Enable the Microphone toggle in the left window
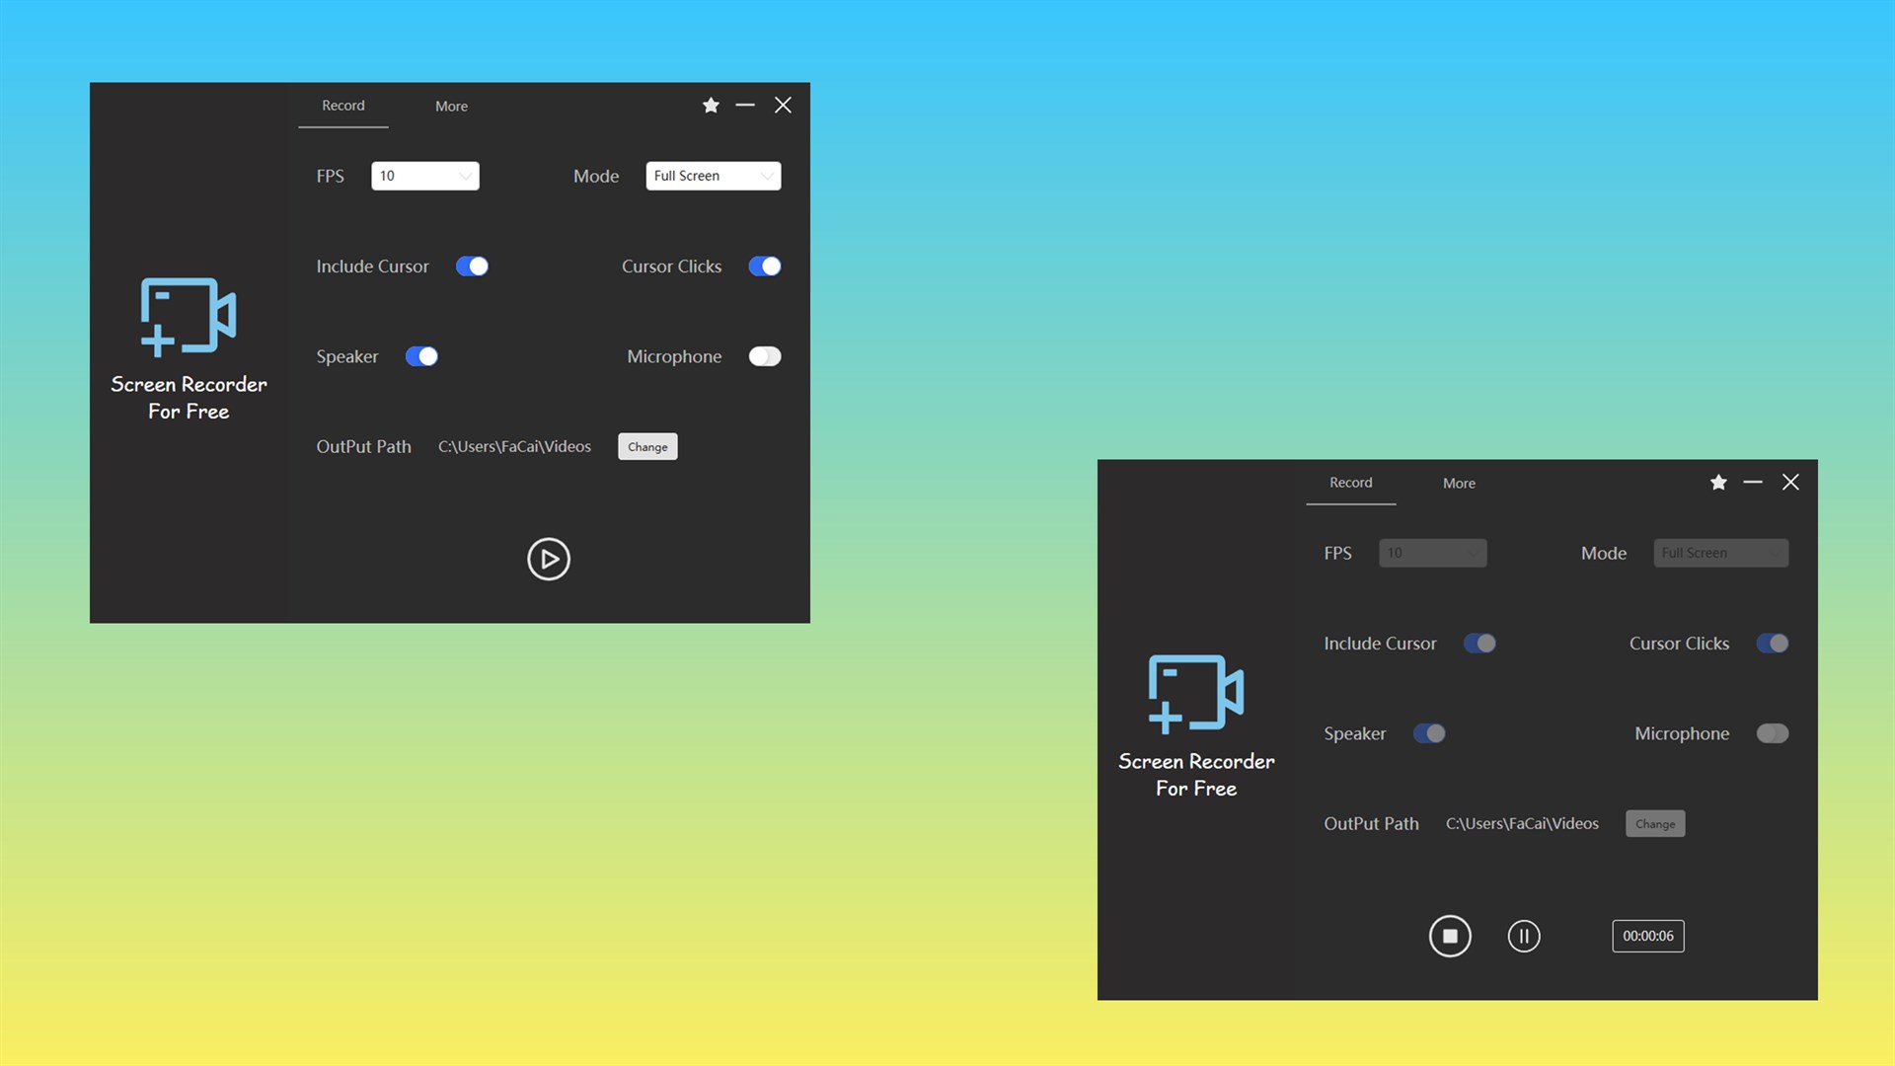The width and height of the screenshot is (1895, 1066). [764, 356]
